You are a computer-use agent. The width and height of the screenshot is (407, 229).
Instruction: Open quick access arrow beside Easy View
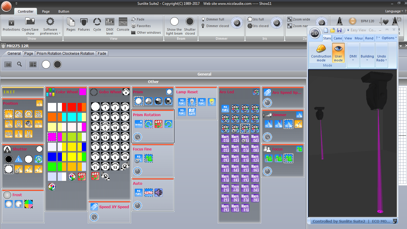click(348, 30)
